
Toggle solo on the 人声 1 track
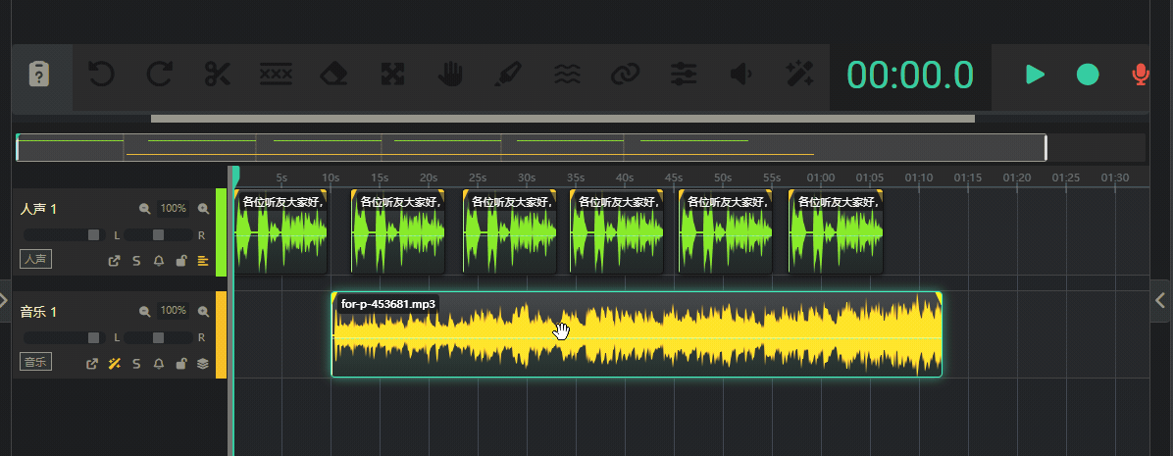coord(136,261)
